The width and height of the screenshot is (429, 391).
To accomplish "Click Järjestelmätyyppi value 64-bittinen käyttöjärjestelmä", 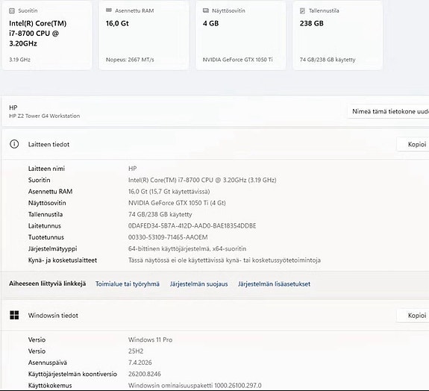I will [x=187, y=248].
